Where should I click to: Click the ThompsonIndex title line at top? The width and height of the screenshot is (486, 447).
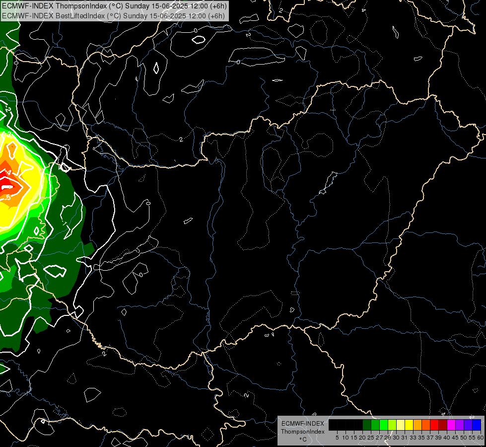pos(114,6)
